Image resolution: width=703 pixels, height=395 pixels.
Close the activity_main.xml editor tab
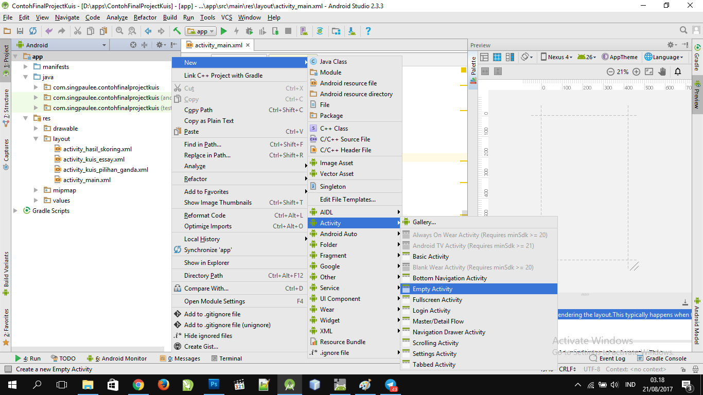point(248,45)
